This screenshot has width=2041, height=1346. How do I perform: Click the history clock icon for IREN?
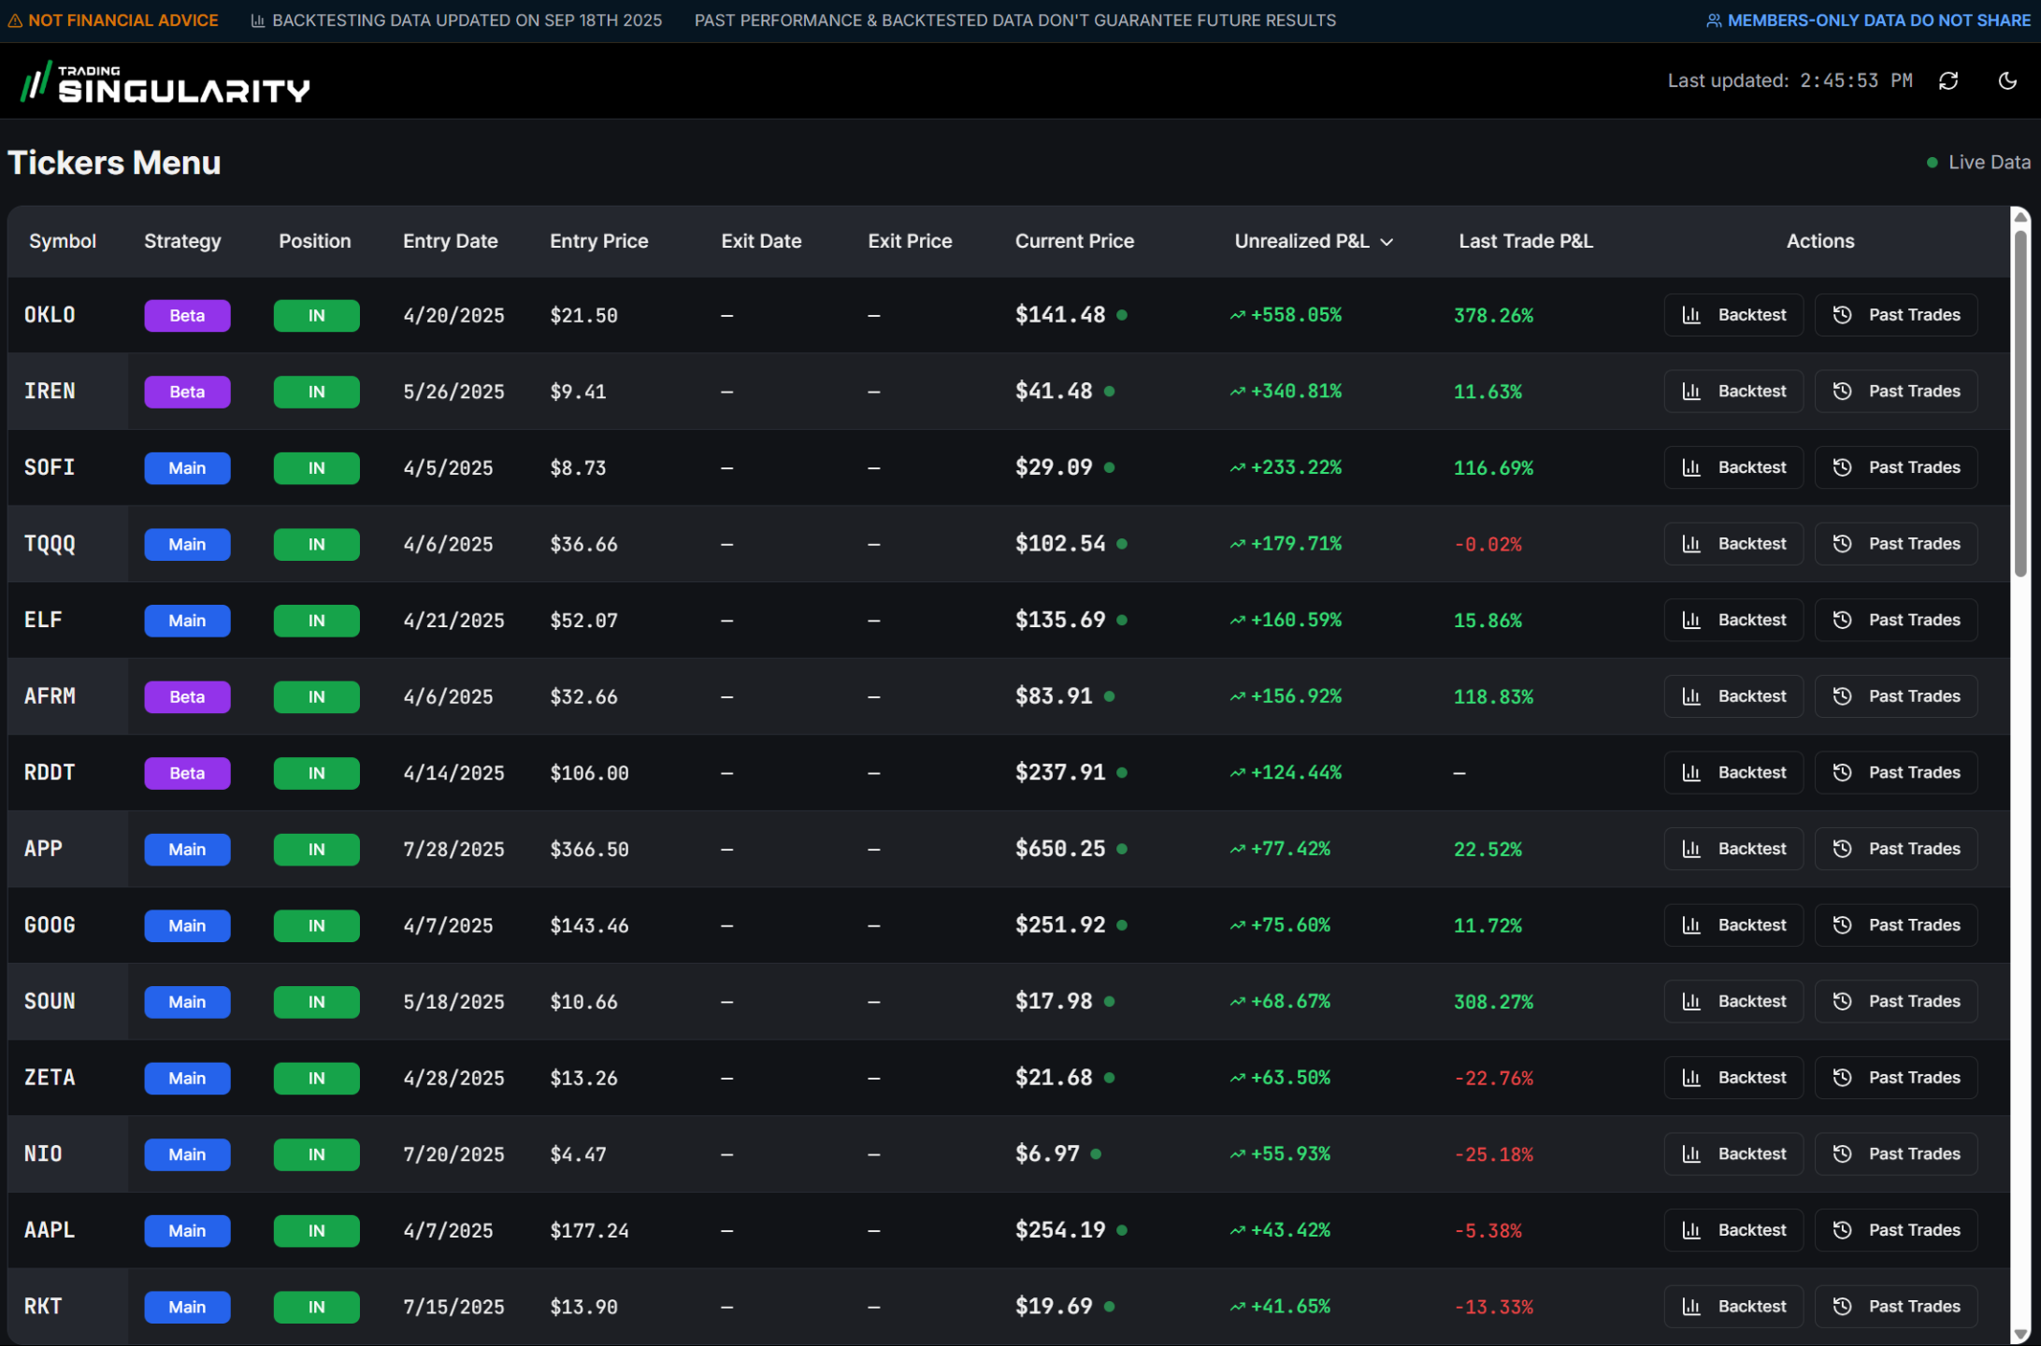pos(1842,392)
